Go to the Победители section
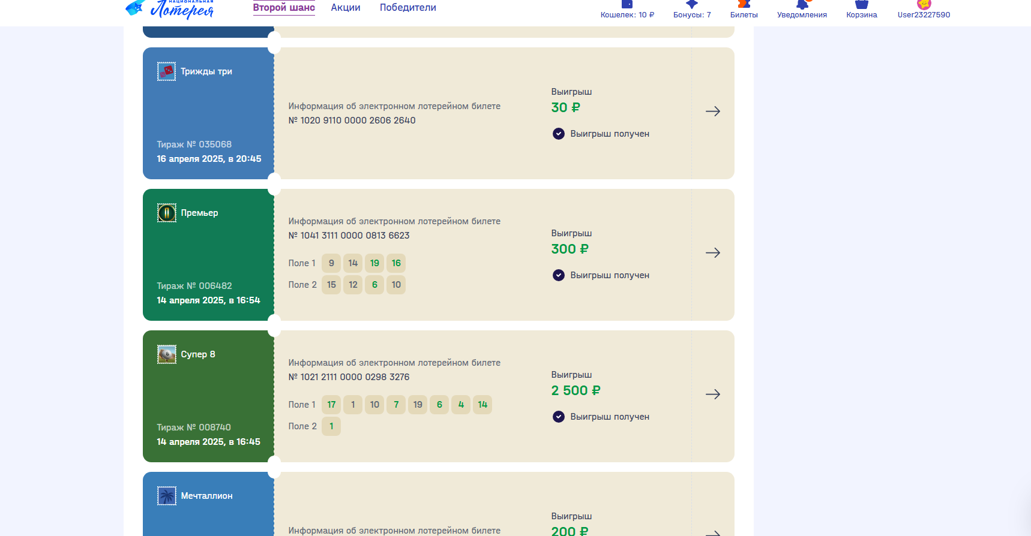Screen dimensions: 1031x536 (x=408, y=8)
